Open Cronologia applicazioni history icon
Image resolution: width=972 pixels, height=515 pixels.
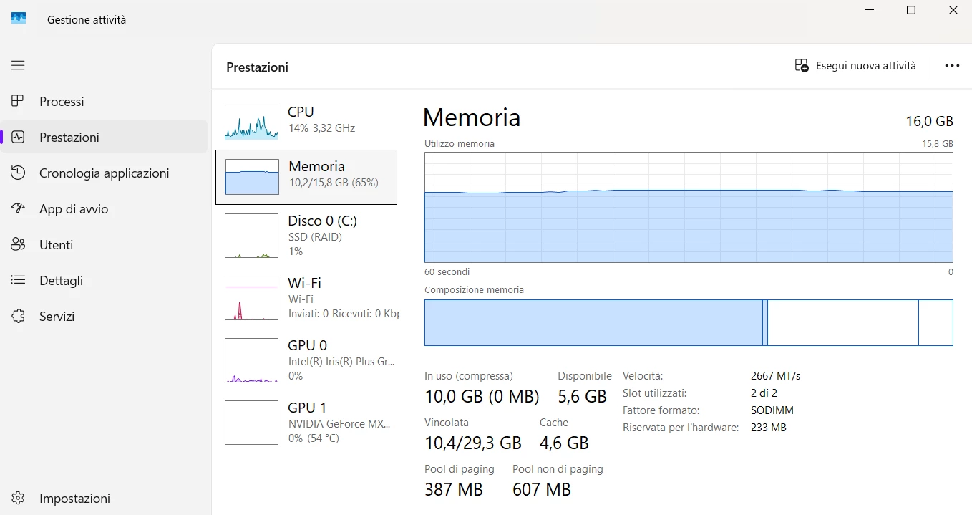18,173
